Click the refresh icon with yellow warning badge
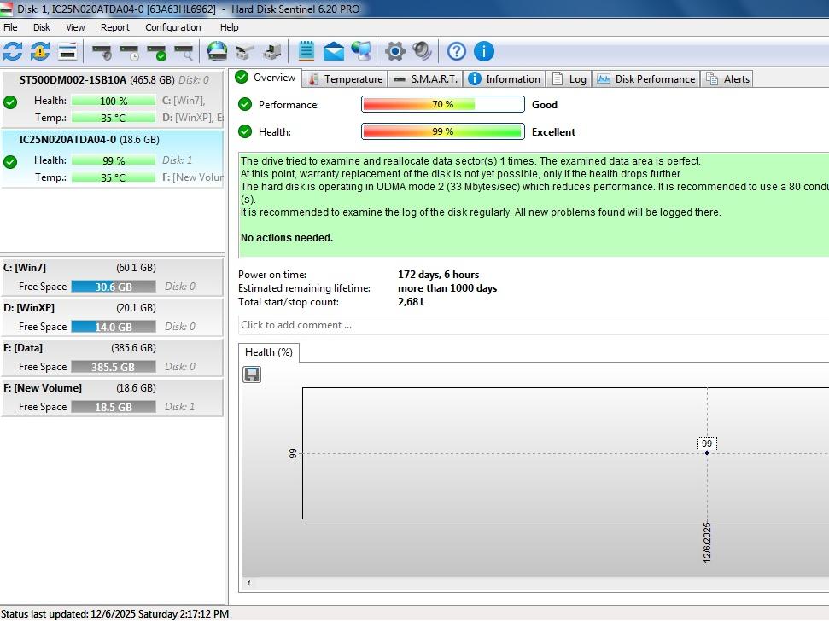829x621 pixels. tap(40, 51)
